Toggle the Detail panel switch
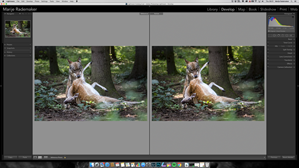Image resolution: width=299 pixels, height=168 pixels. click(x=268, y=53)
